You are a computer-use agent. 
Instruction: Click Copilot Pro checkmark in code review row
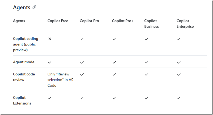(82, 74)
